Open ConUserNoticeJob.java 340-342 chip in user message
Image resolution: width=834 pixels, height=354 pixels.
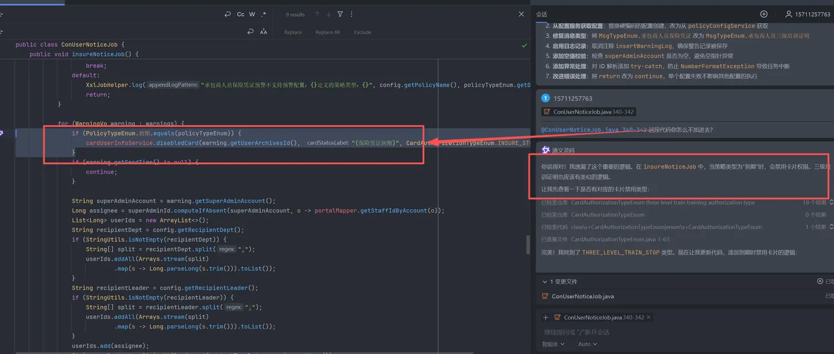click(588, 112)
